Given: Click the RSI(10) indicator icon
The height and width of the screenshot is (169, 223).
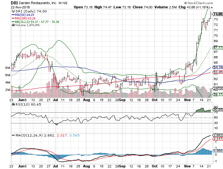Looking at the screenshot, I should 13,104.
